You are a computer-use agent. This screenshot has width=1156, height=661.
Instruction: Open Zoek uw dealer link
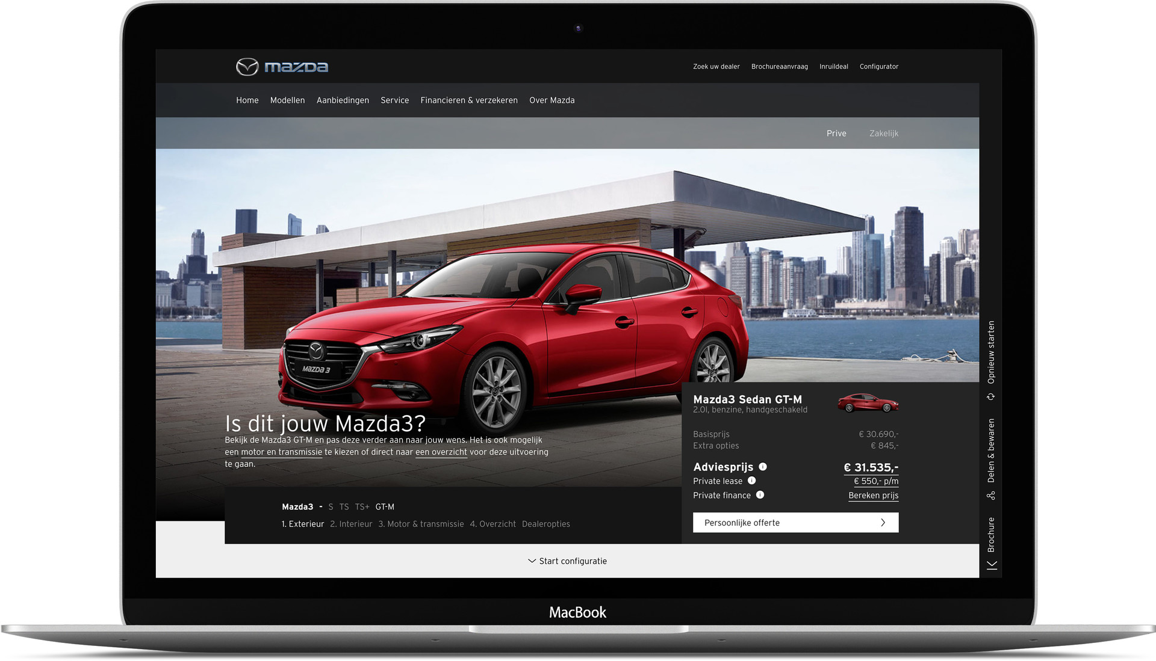click(716, 67)
